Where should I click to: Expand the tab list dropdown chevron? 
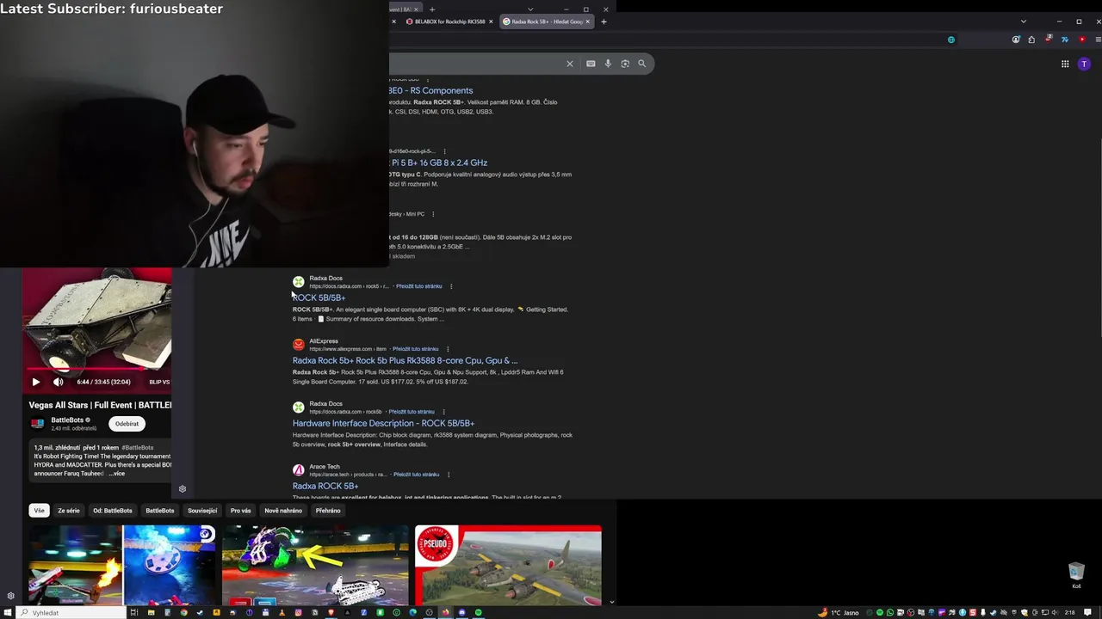click(x=1024, y=21)
